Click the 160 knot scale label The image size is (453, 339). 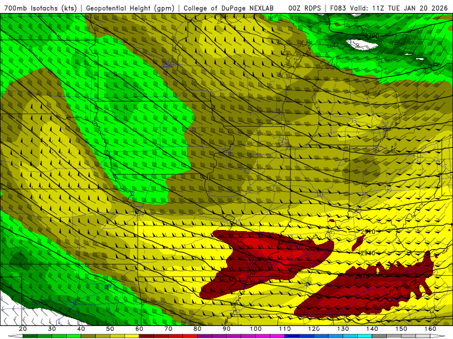point(430,329)
